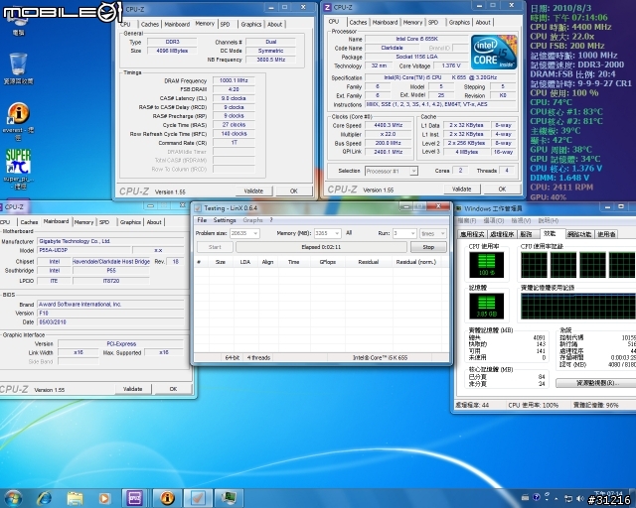This screenshot has width=636, height=508.
Task: Open File menu in LinX
Action: click(x=202, y=220)
